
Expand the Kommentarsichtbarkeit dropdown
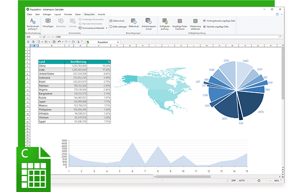[x=106, y=28]
